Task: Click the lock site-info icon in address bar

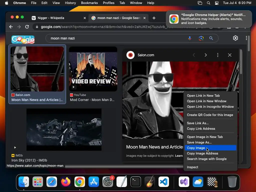Action: [37, 27]
